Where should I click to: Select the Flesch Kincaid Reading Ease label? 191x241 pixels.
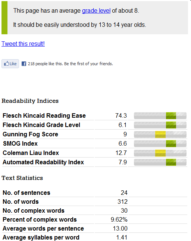point(44,115)
